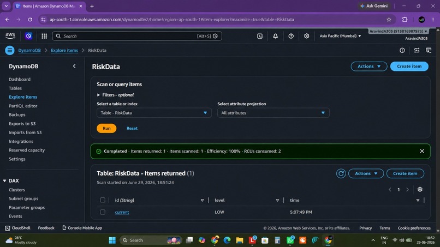Follow the Explore items breadcrumb link
440x247 pixels.
pyautogui.click(x=64, y=51)
